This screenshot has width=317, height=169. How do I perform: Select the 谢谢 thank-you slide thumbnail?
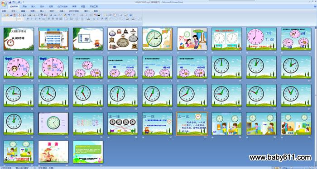53,152
